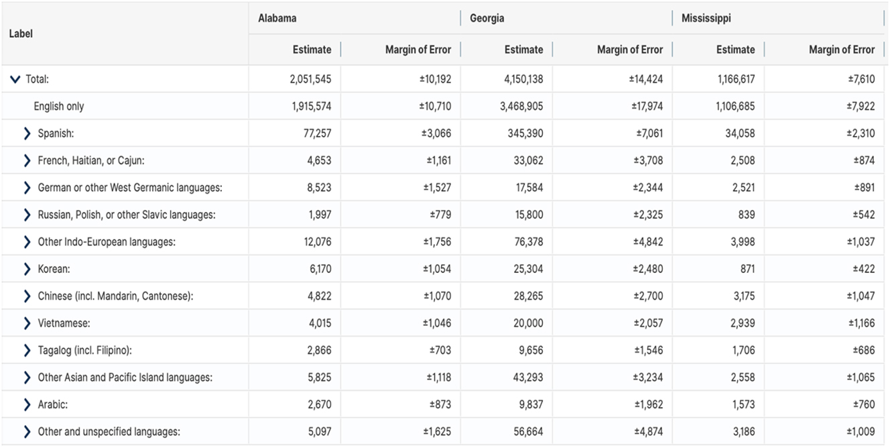Expand Other Indo-European languages row
This screenshot has width=890, height=448.
pyautogui.click(x=27, y=242)
